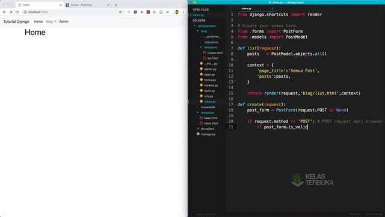Click the Tutorial Django brand link

(16, 22)
